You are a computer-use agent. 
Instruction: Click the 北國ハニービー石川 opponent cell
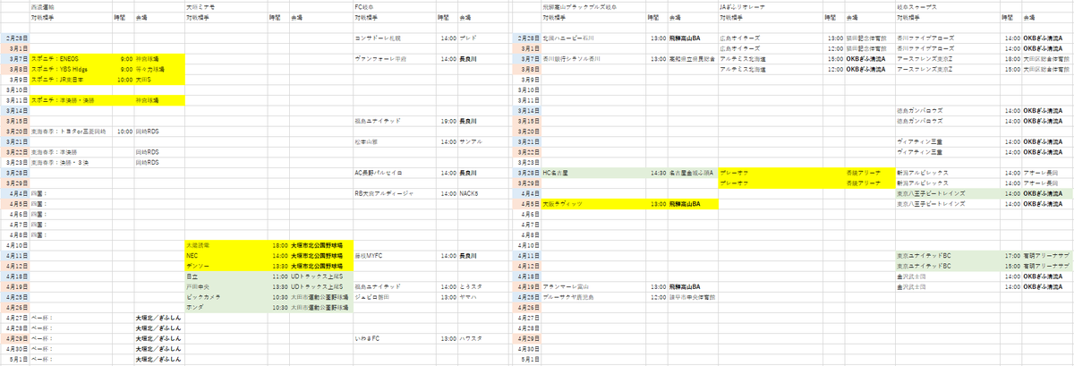pyautogui.click(x=595, y=38)
